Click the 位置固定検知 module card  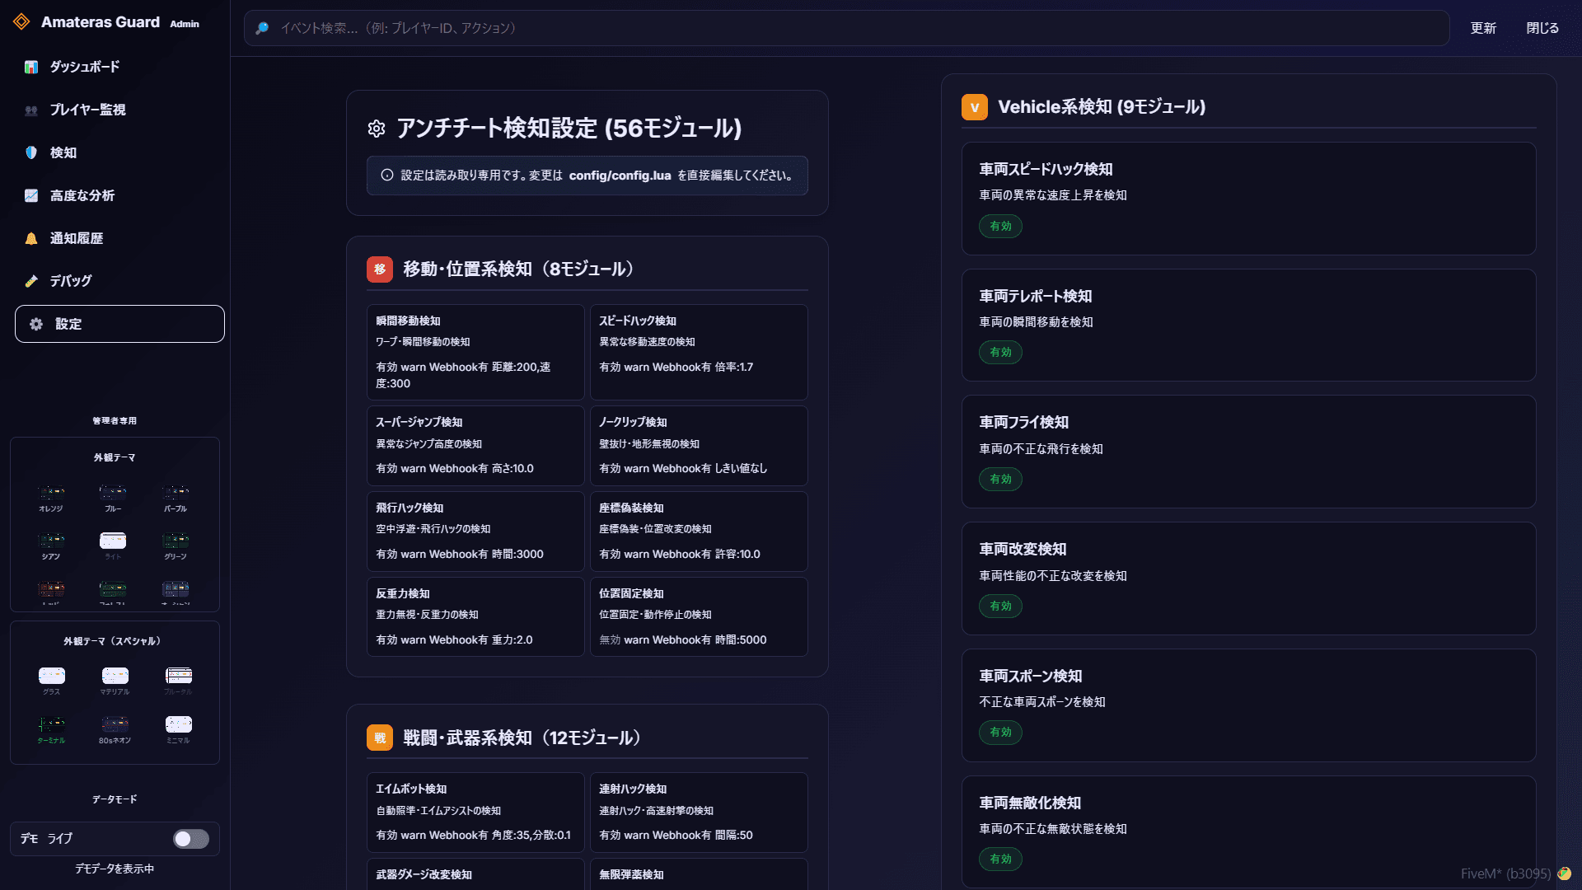699,617
